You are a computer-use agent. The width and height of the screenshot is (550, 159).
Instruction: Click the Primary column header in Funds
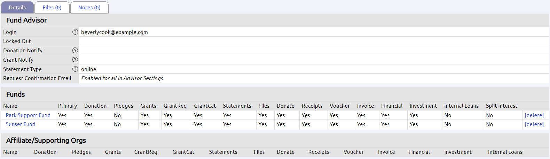tap(68, 106)
